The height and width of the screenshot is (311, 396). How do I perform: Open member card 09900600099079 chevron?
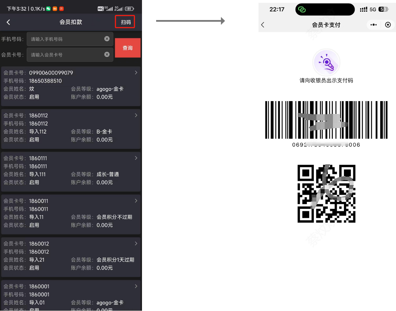pos(136,73)
